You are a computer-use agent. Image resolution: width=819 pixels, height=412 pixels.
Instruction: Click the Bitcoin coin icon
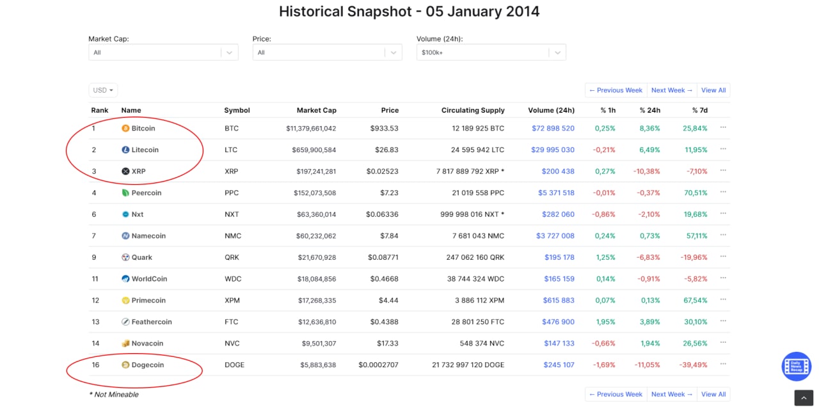pyautogui.click(x=125, y=129)
